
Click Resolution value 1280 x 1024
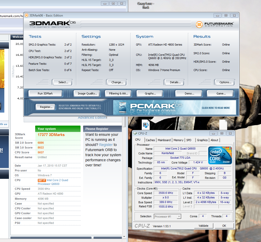point(116,45)
